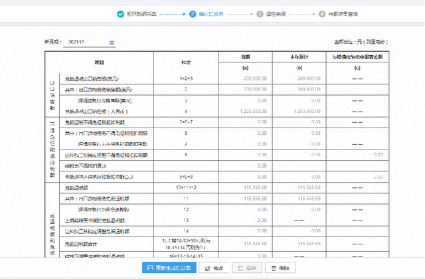This screenshot has width=425, height=279.
Task: Click the 修改 button
Action: (214, 268)
